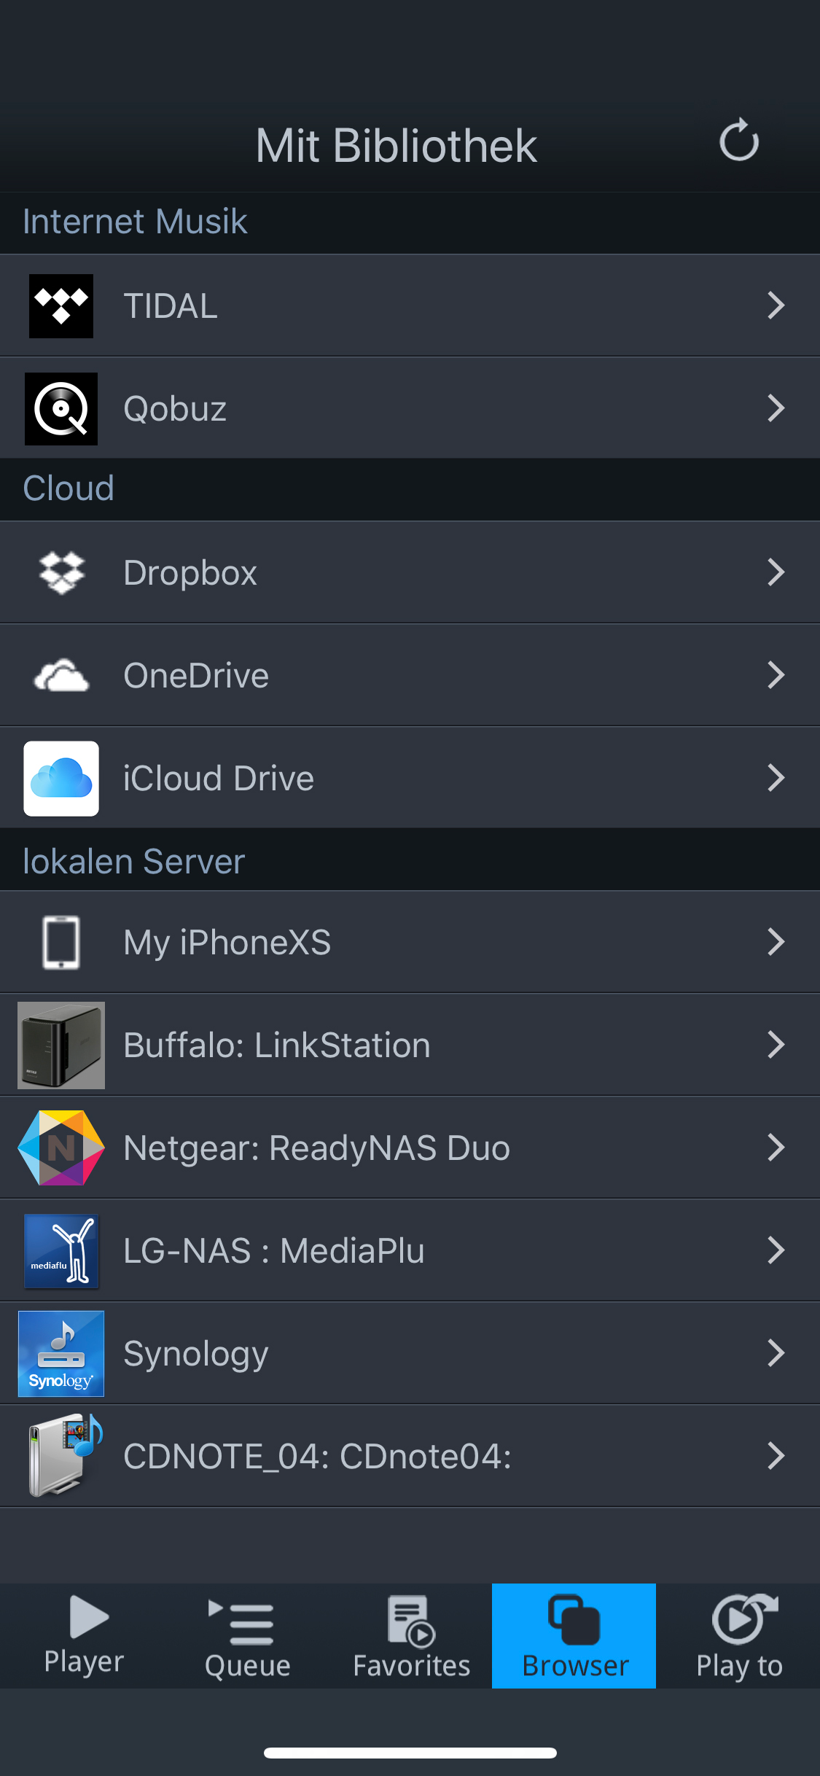Select the Dropbox logo icon
Image resolution: width=820 pixels, height=1776 pixels.
(61, 572)
